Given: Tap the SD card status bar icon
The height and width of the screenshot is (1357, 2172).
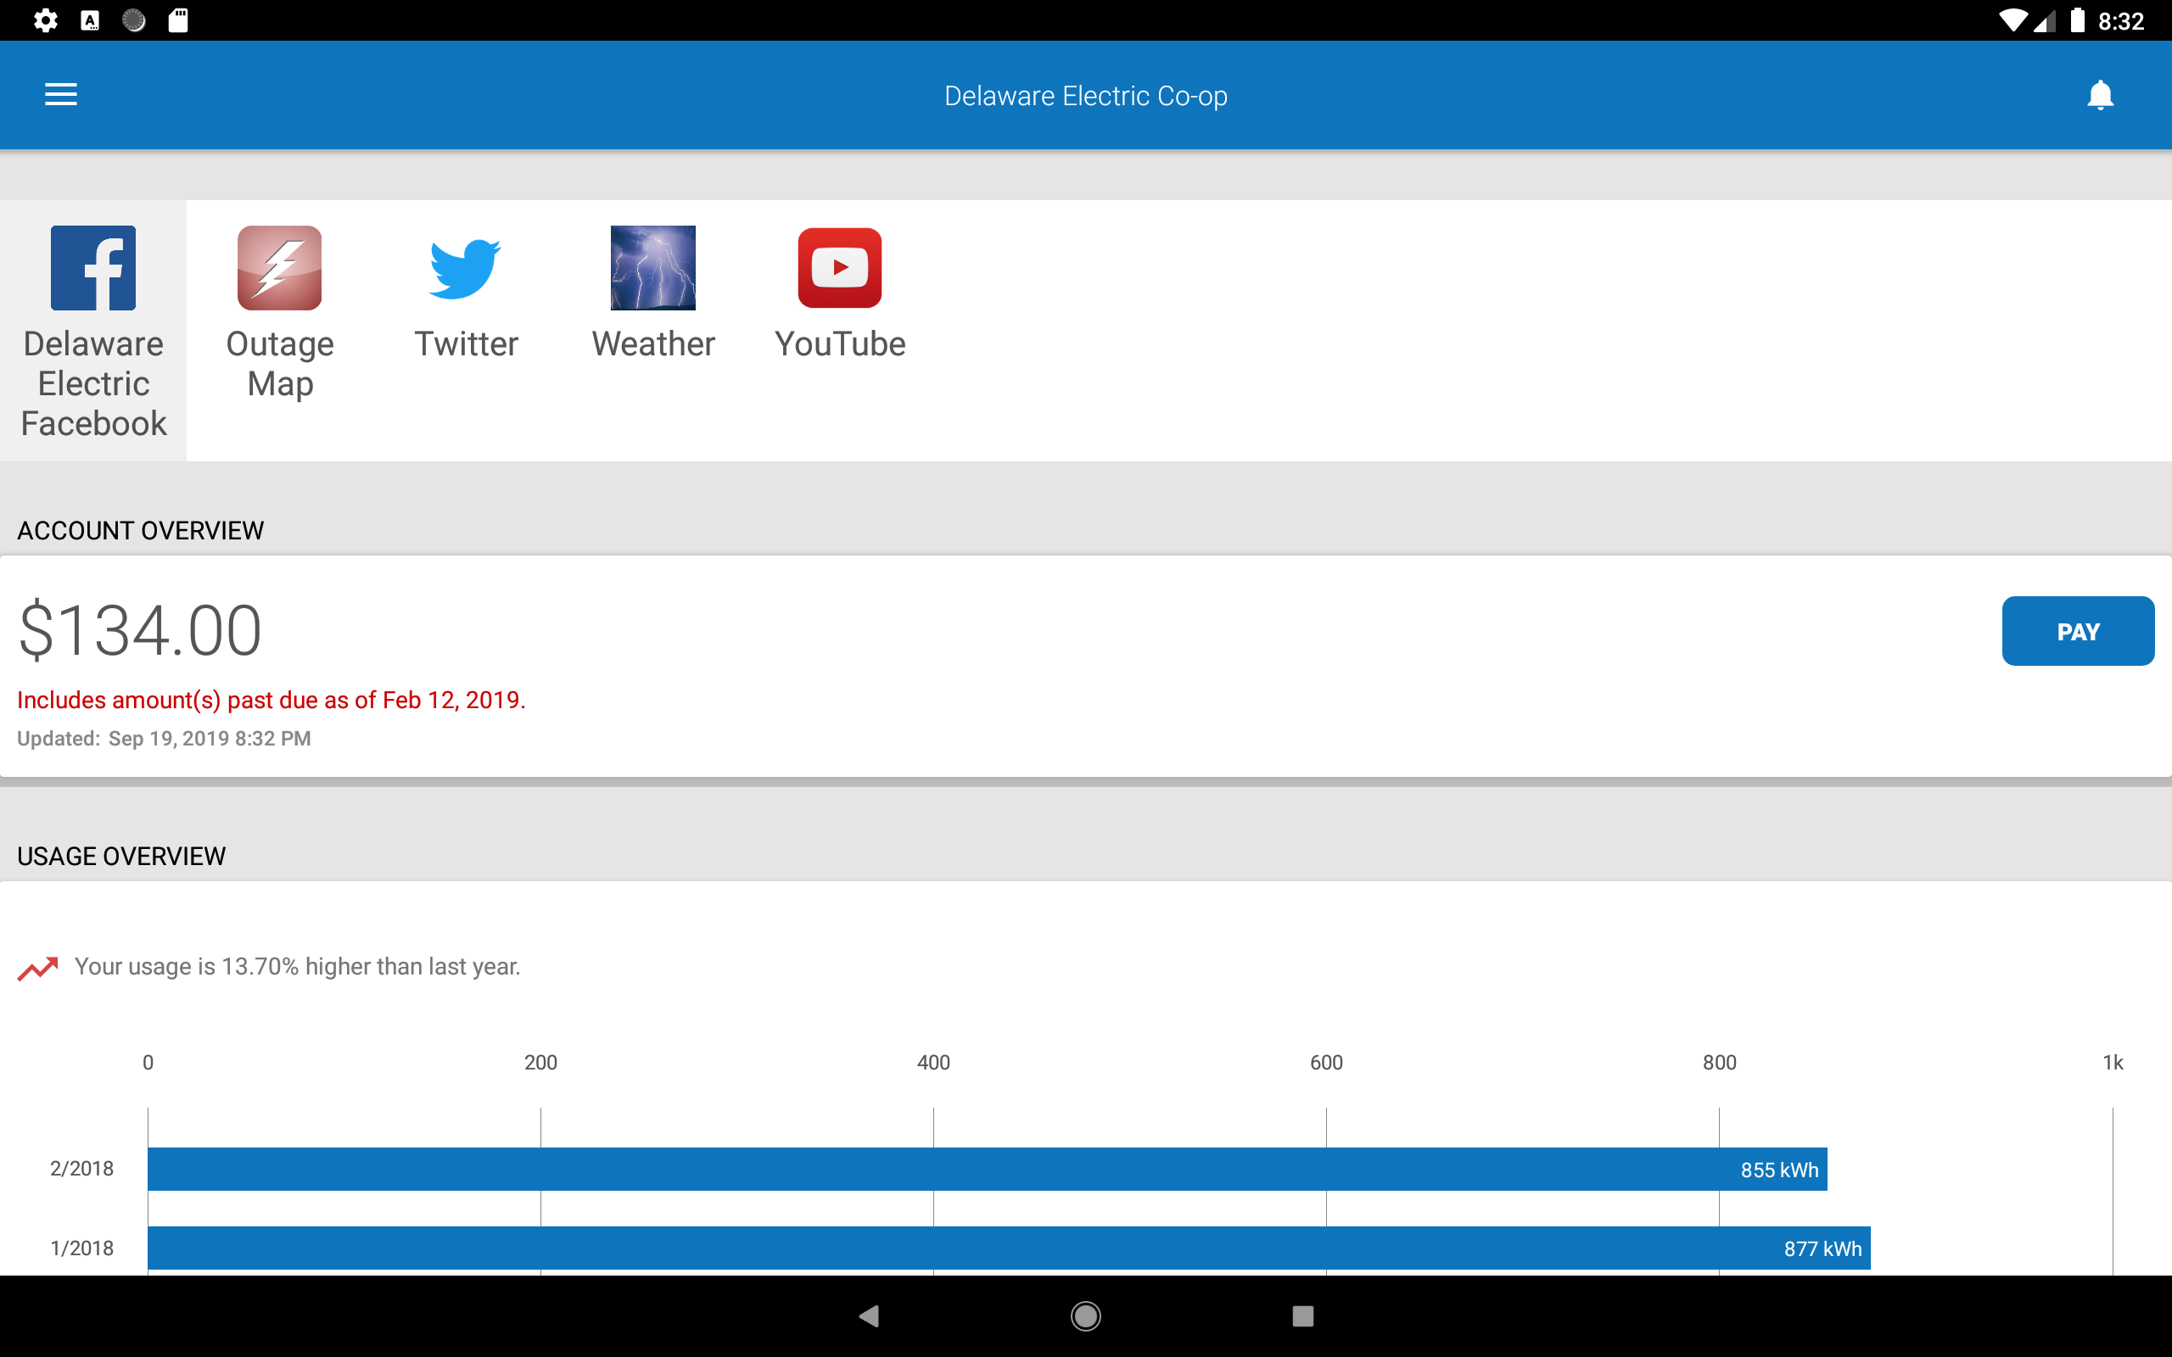Looking at the screenshot, I should 177,20.
